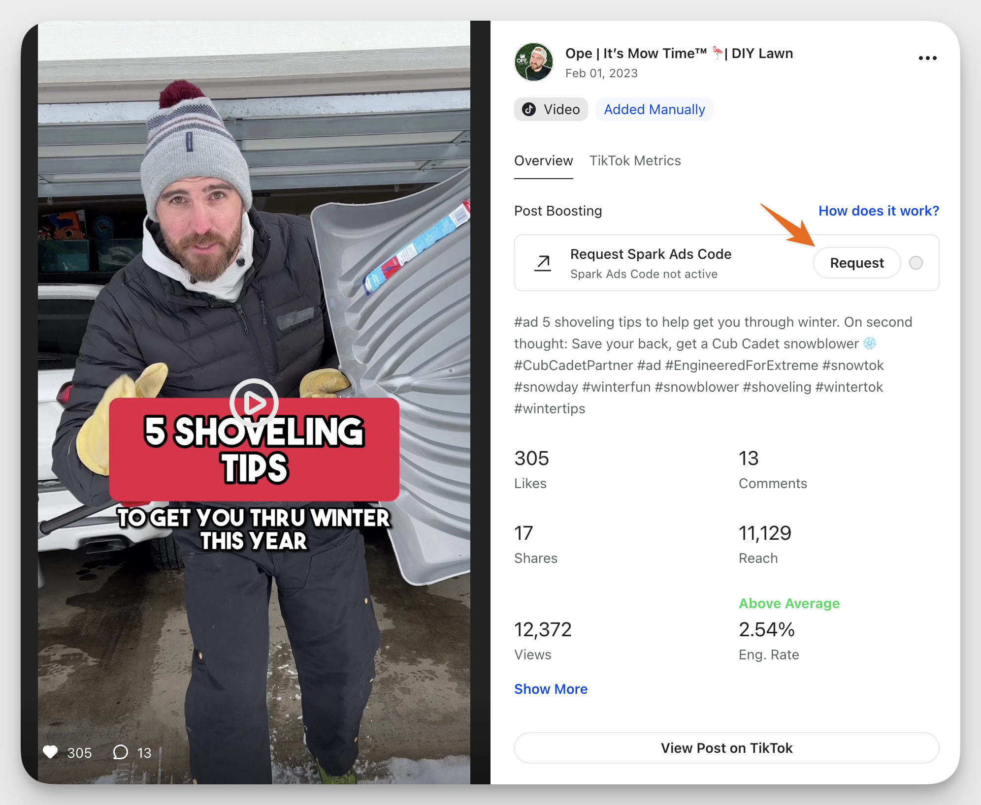The width and height of the screenshot is (981, 805).
Task: Click View Post on TikTok button
Action: 726,748
